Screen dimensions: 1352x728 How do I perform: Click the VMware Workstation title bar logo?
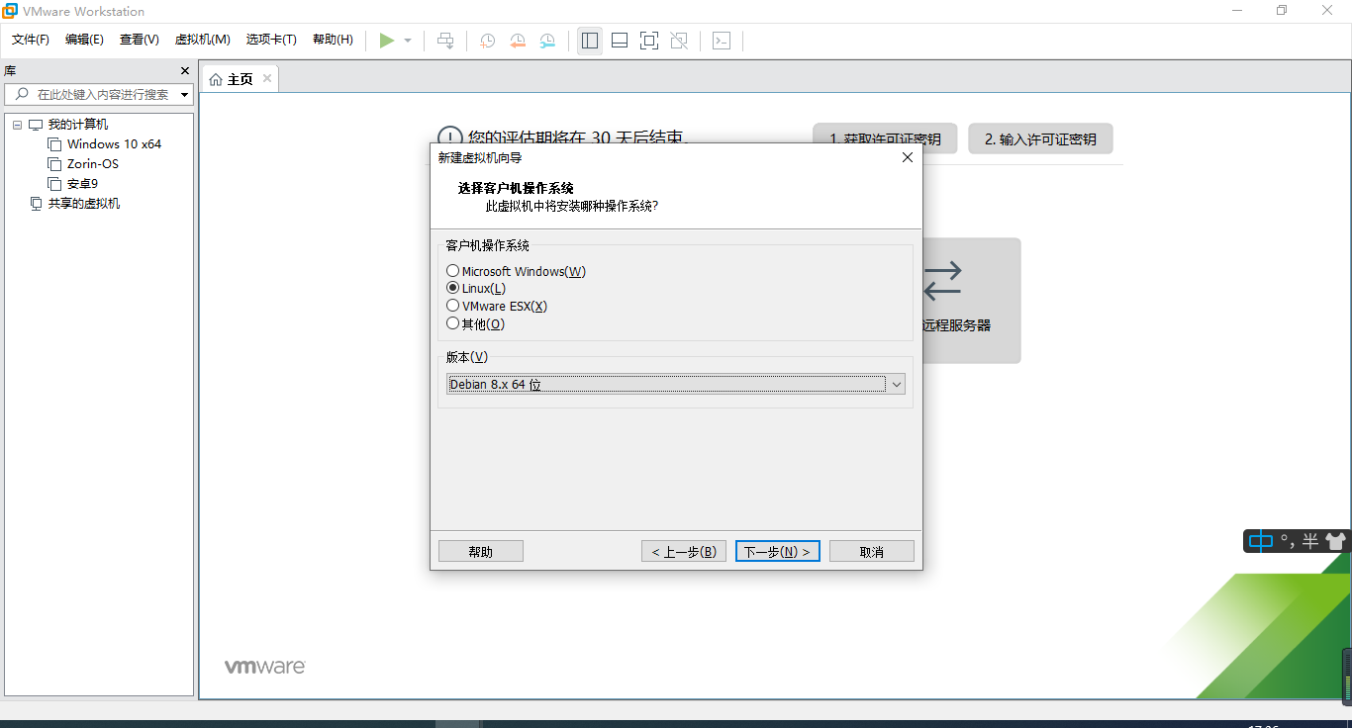(9, 11)
